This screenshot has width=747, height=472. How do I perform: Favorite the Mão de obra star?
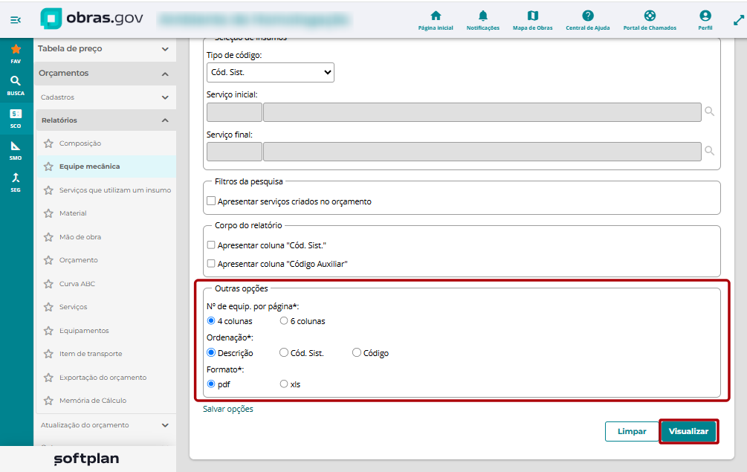[48, 236]
